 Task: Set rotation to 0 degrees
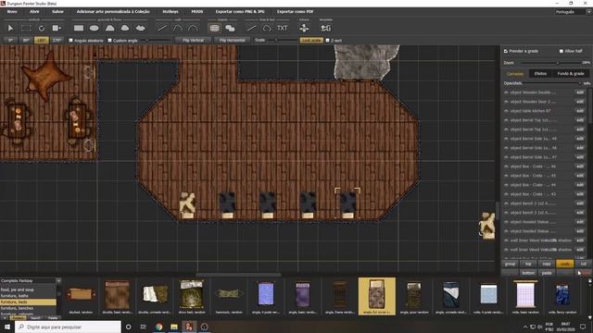coord(10,40)
